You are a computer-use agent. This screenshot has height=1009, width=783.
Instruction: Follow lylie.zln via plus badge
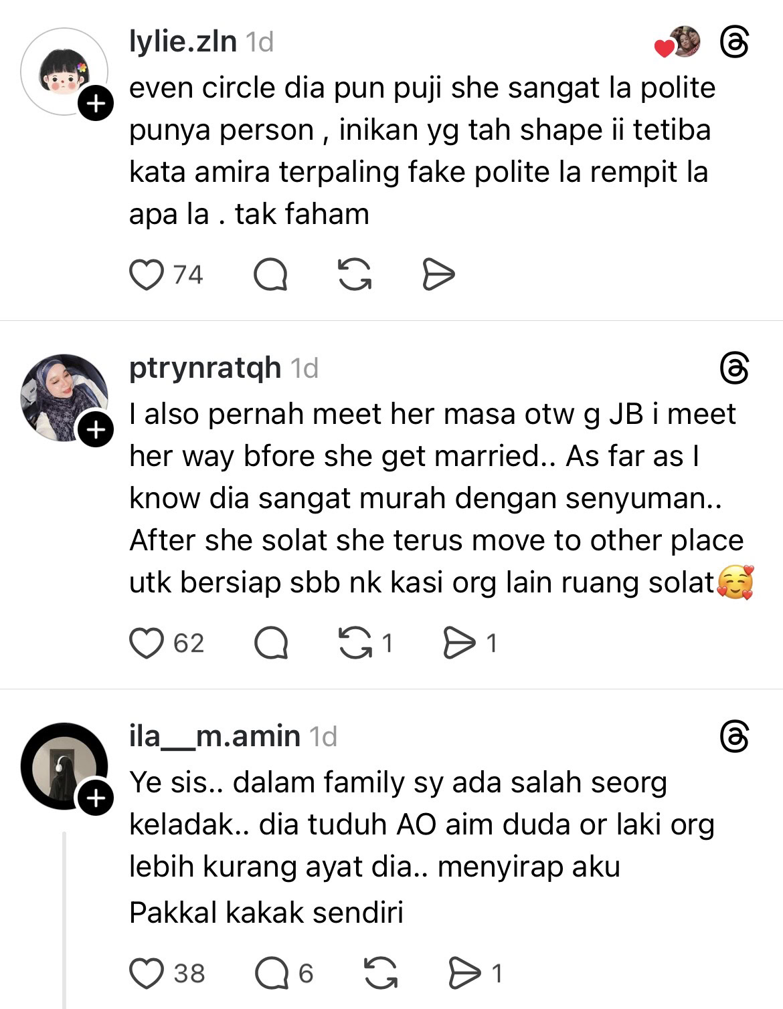click(96, 104)
